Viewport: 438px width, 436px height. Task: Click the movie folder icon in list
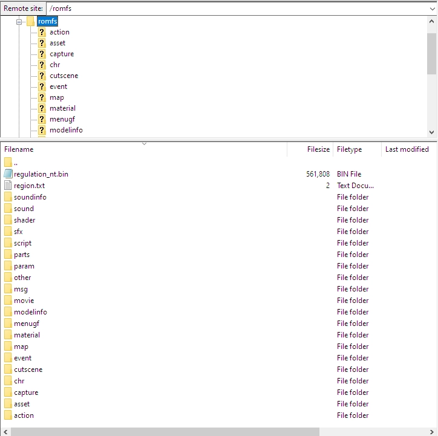pos(8,301)
